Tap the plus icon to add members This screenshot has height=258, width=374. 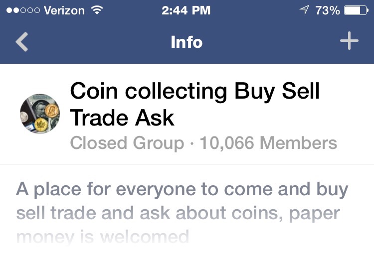[x=349, y=41]
